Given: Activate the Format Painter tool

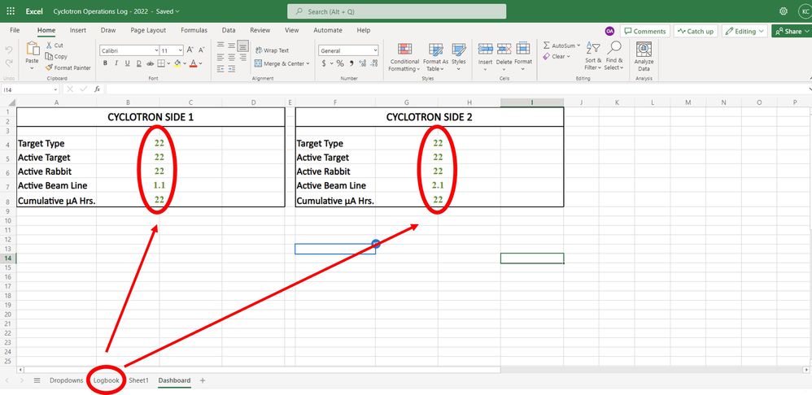Looking at the screenshot, I should [68, 67].
